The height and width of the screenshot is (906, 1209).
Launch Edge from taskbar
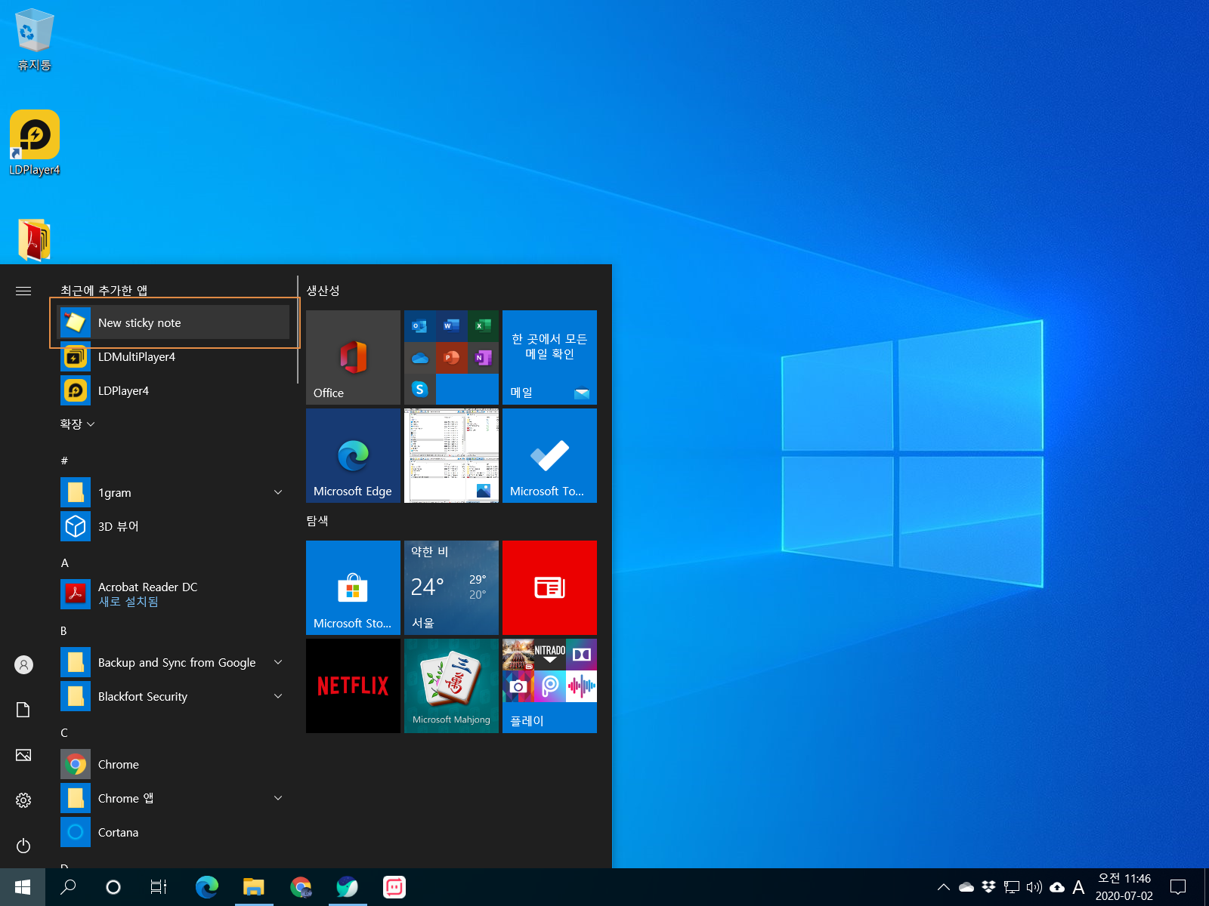[x=206, y=887]
